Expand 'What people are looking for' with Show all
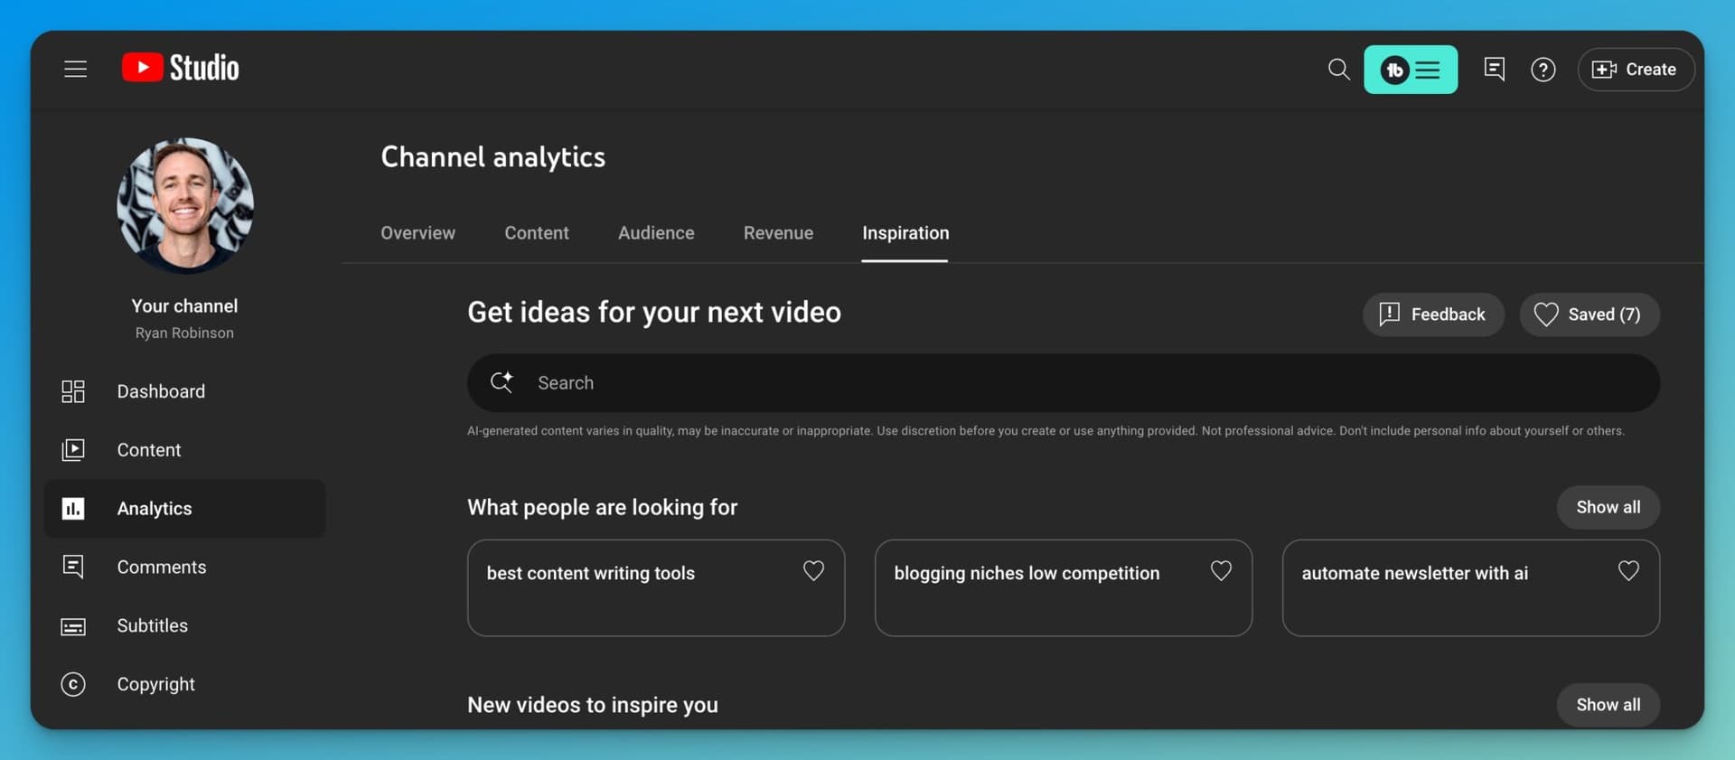The width and height of the screenshot is (1735, 760). pyautogui.click(x=1608, y=507)
